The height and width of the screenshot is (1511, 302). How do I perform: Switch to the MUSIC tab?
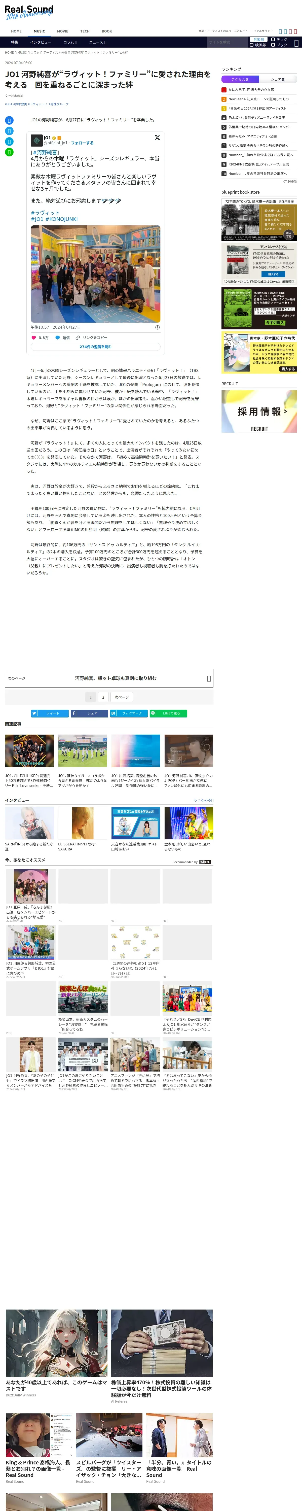[x=39, y=31]
